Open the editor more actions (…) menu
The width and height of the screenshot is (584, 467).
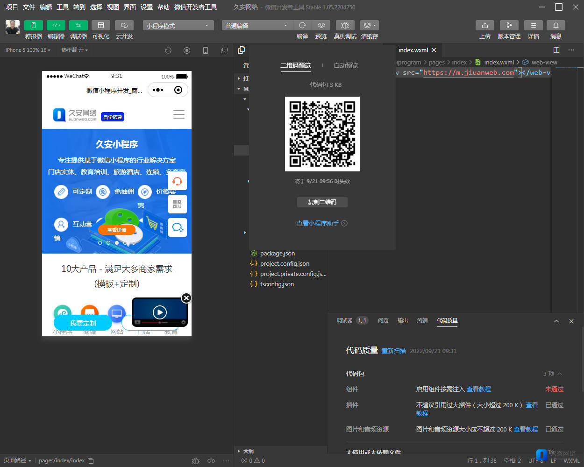pos(571,50)
